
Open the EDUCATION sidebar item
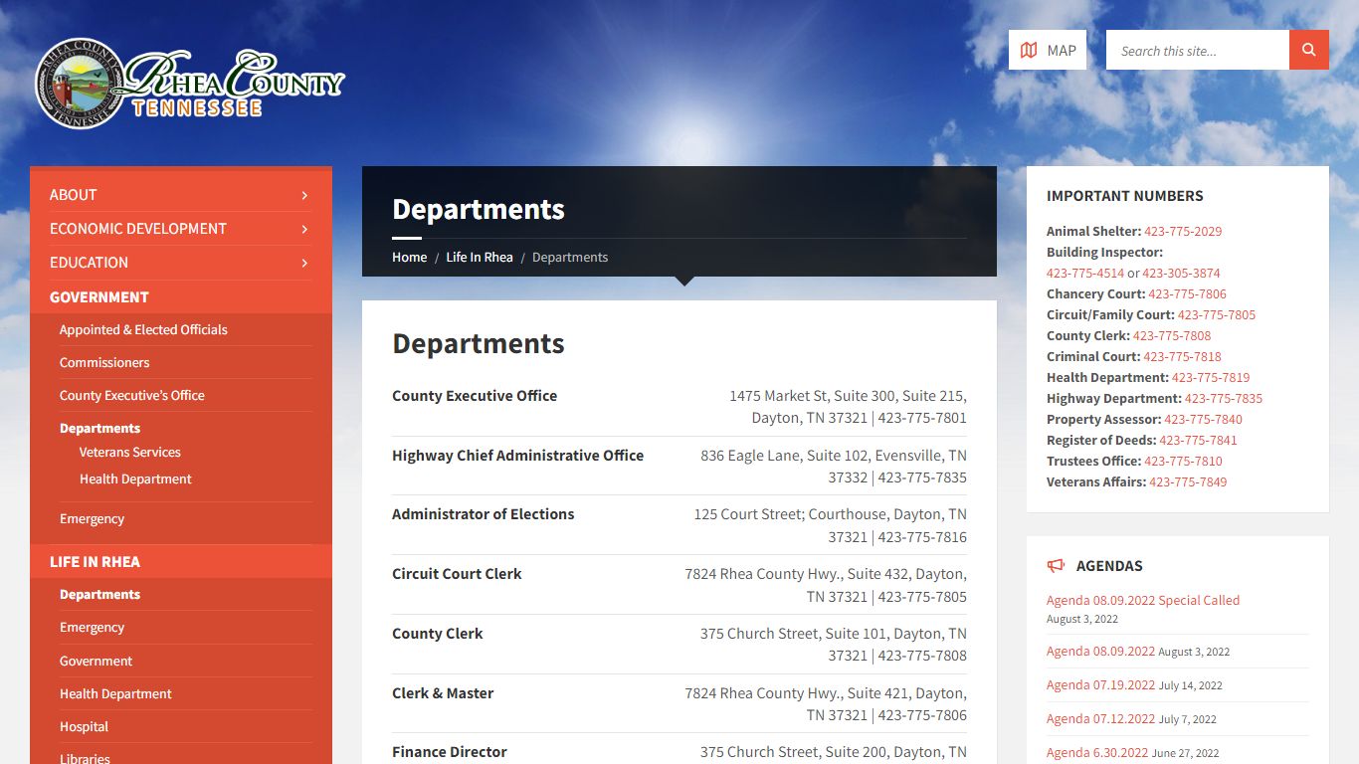tap(89, 263)
